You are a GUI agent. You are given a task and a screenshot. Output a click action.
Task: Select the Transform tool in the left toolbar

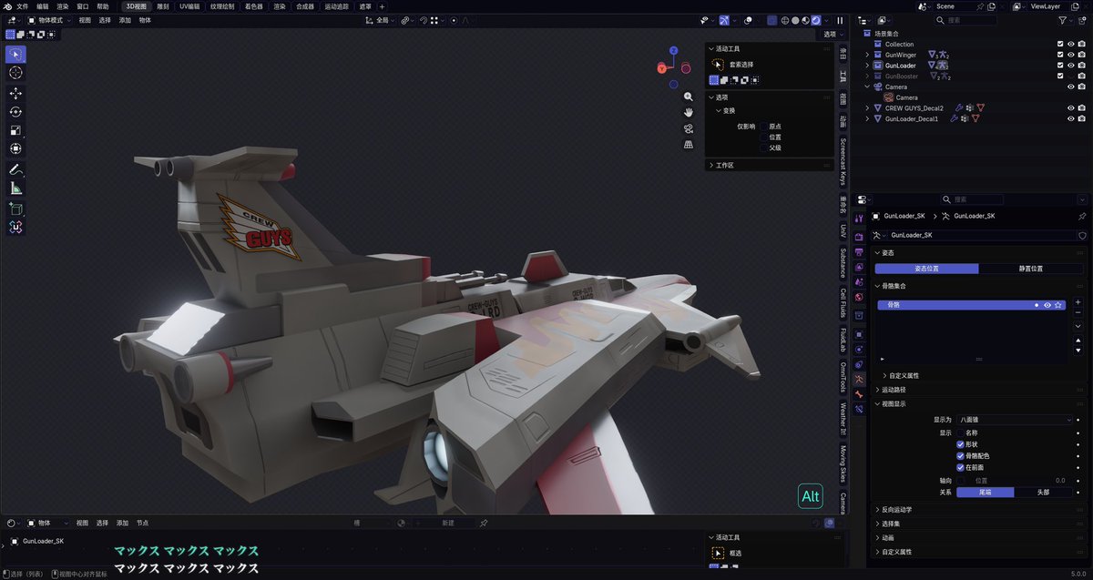(15, 148)
